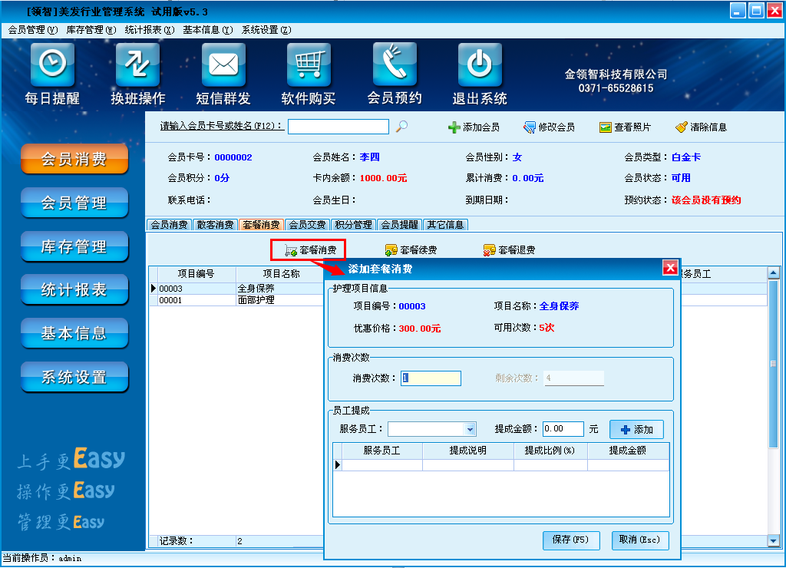Switch to the 积分管理 tab

354,225
